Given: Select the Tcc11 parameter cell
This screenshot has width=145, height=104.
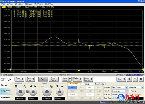Looking at the screenshot, I should pyautogui.click(x=90, y=94).
